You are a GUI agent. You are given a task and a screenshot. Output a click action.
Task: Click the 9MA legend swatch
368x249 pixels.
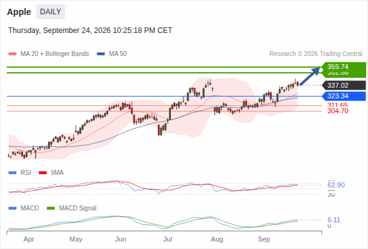tap(42, 173)
